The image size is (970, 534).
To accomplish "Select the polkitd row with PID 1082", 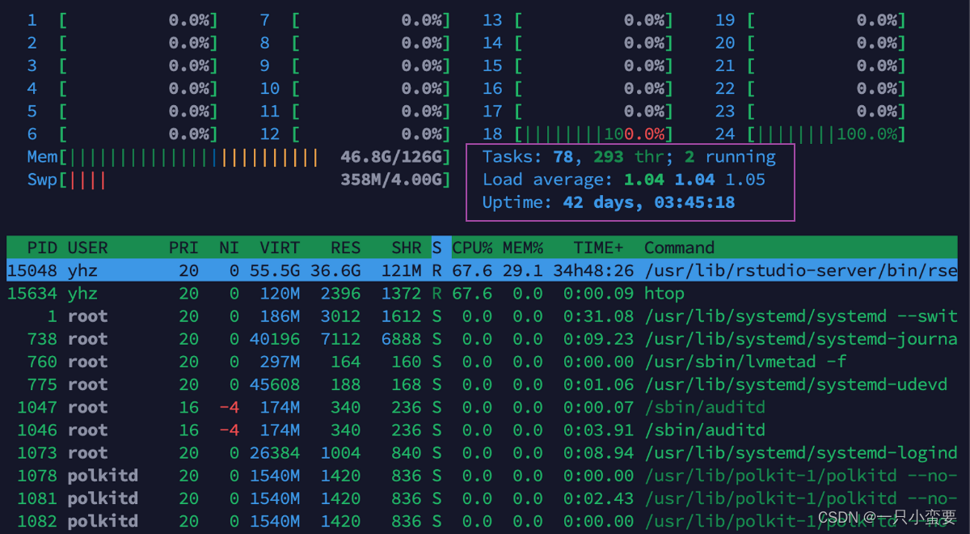I will [x=482, y=521].
